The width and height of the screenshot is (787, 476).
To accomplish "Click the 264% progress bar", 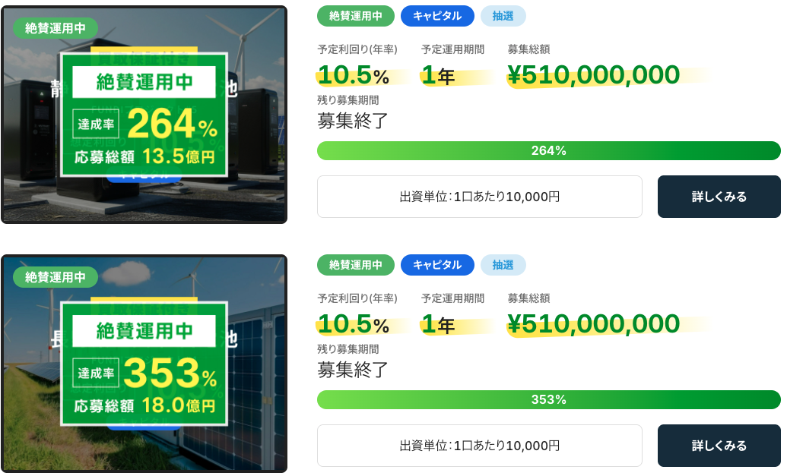I will coord(548,151).
